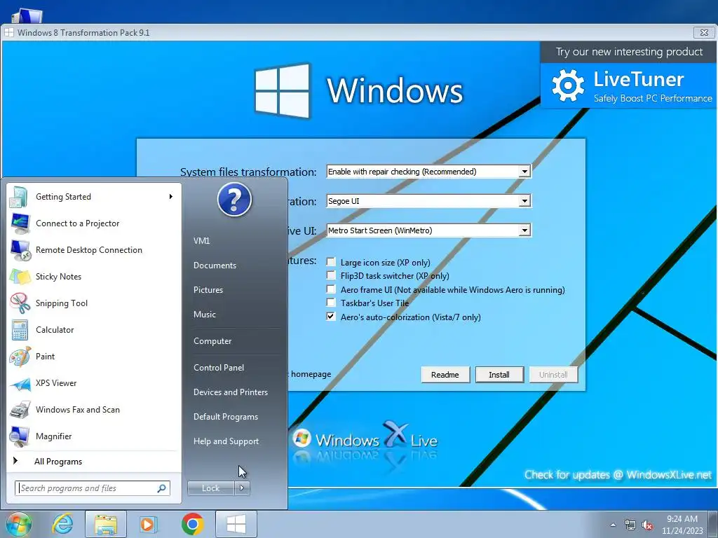
Task: Open System files transformation dropdown
Action: point(524,172)
